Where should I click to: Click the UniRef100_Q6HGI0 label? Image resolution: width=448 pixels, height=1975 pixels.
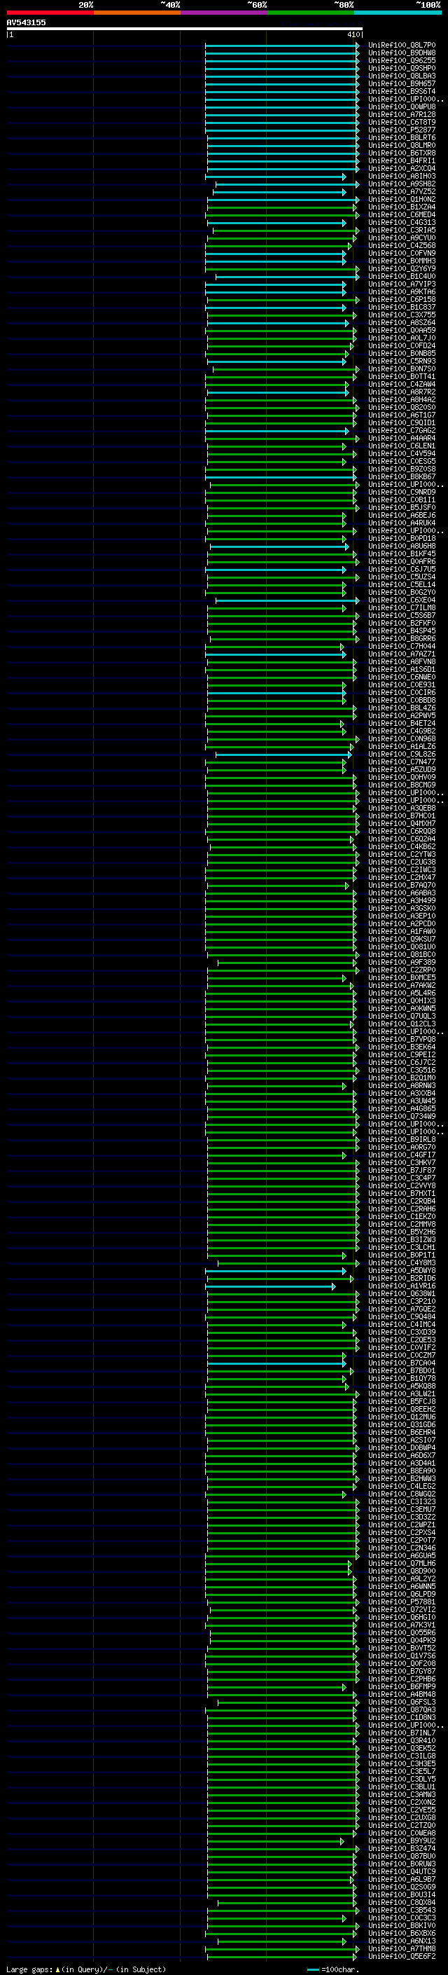402,1617
